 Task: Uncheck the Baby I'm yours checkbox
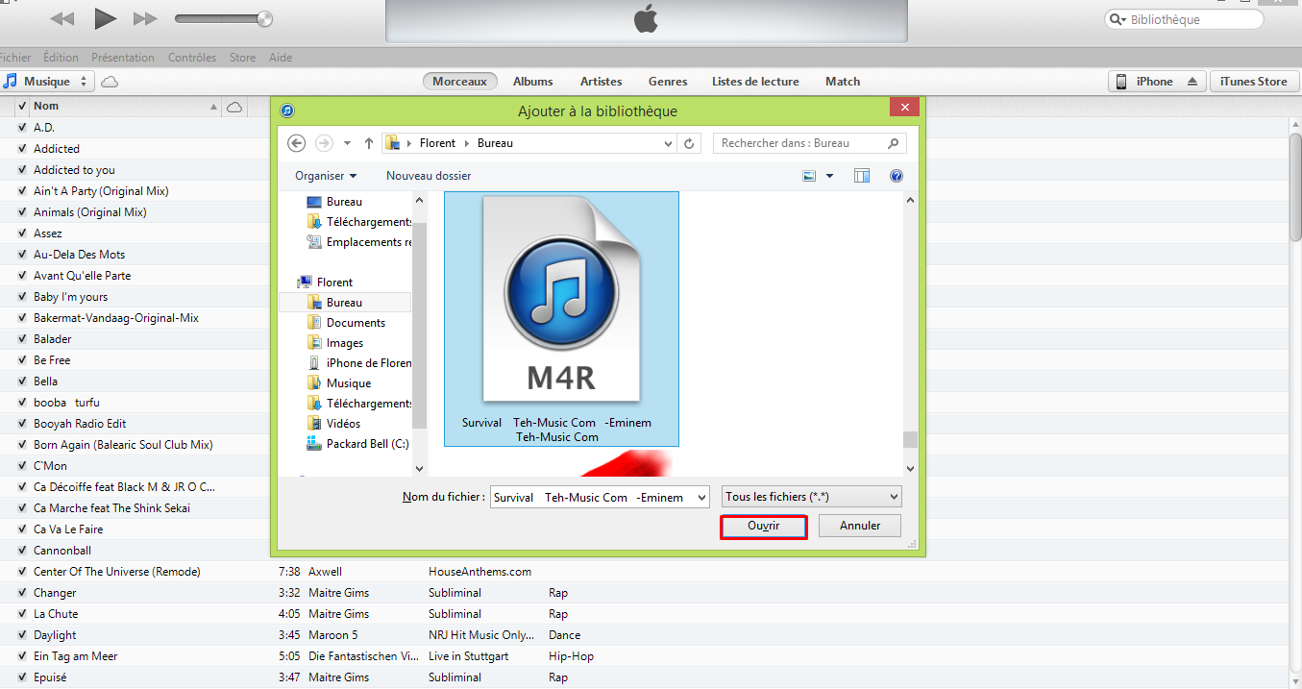[22, 297]
